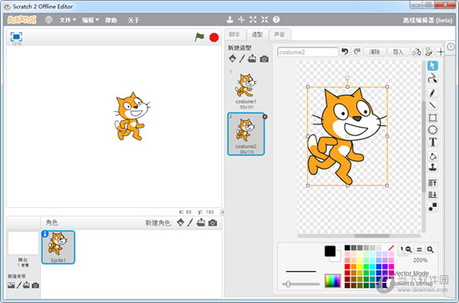The width and height of the screenshot is (459, 303).
Task: Switch to the 脚本 tab
Action: 235,34
